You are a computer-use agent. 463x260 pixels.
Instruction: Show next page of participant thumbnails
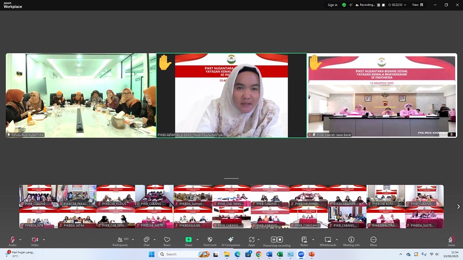click(x=458, y=207)
